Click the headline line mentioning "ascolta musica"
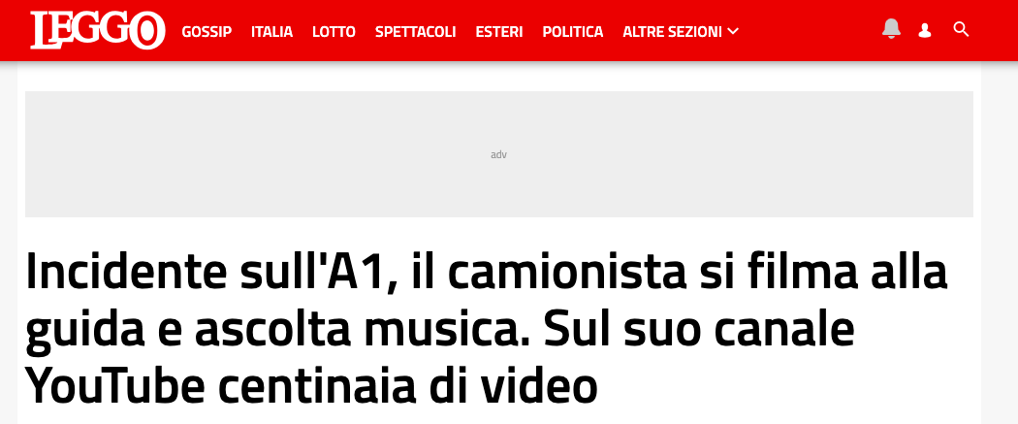This screenshot has width=1018, height=424. (439, 331)
